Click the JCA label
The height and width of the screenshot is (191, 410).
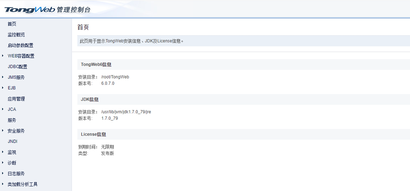click(12, 109)
